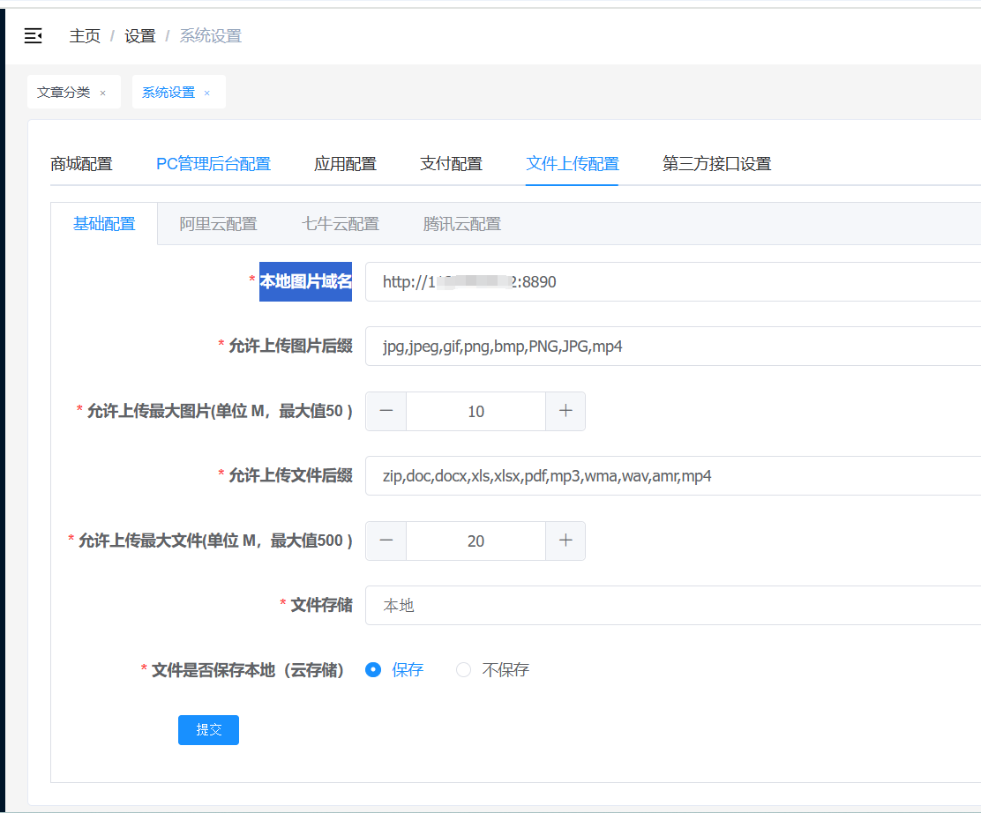Increase max image size with the plus button
The width and height of the screenshot is (981, 813).
[565, 411]
